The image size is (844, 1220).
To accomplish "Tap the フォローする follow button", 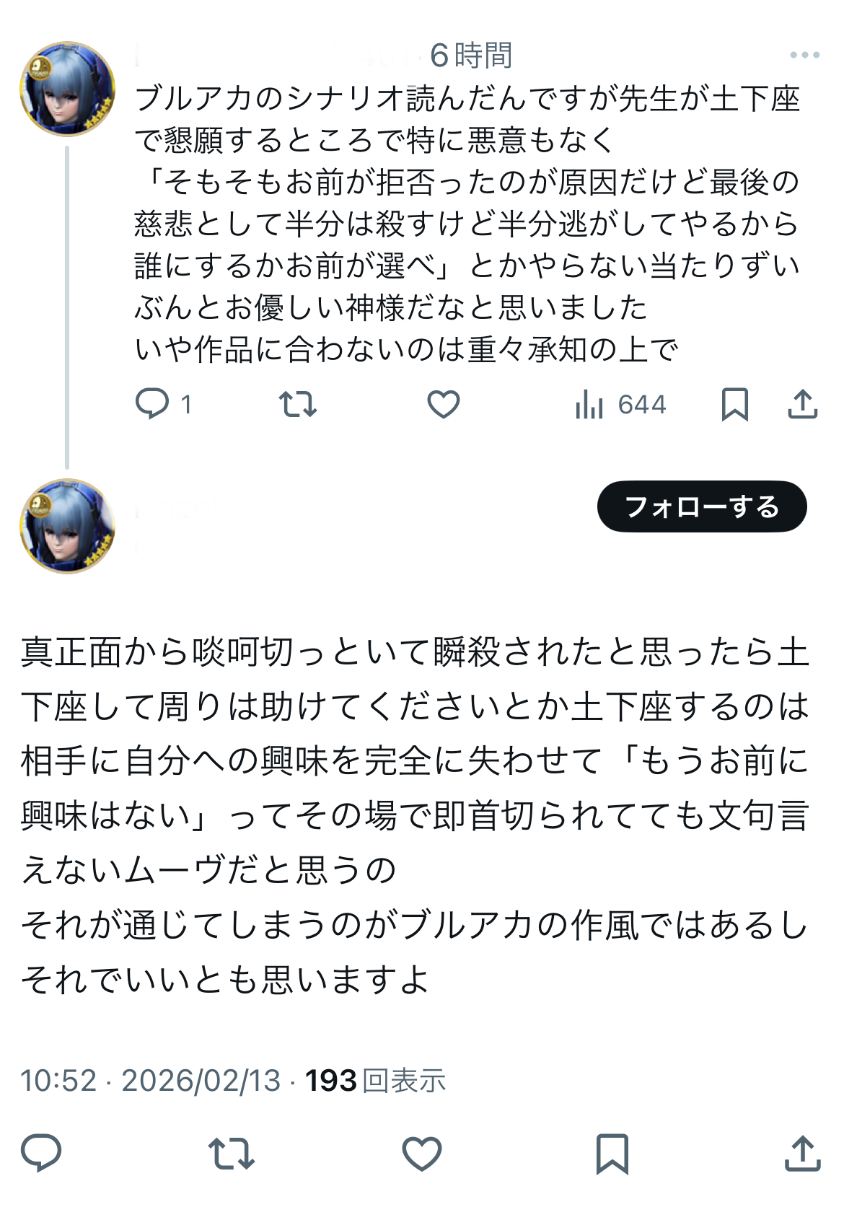I will (x=701, y=506).
